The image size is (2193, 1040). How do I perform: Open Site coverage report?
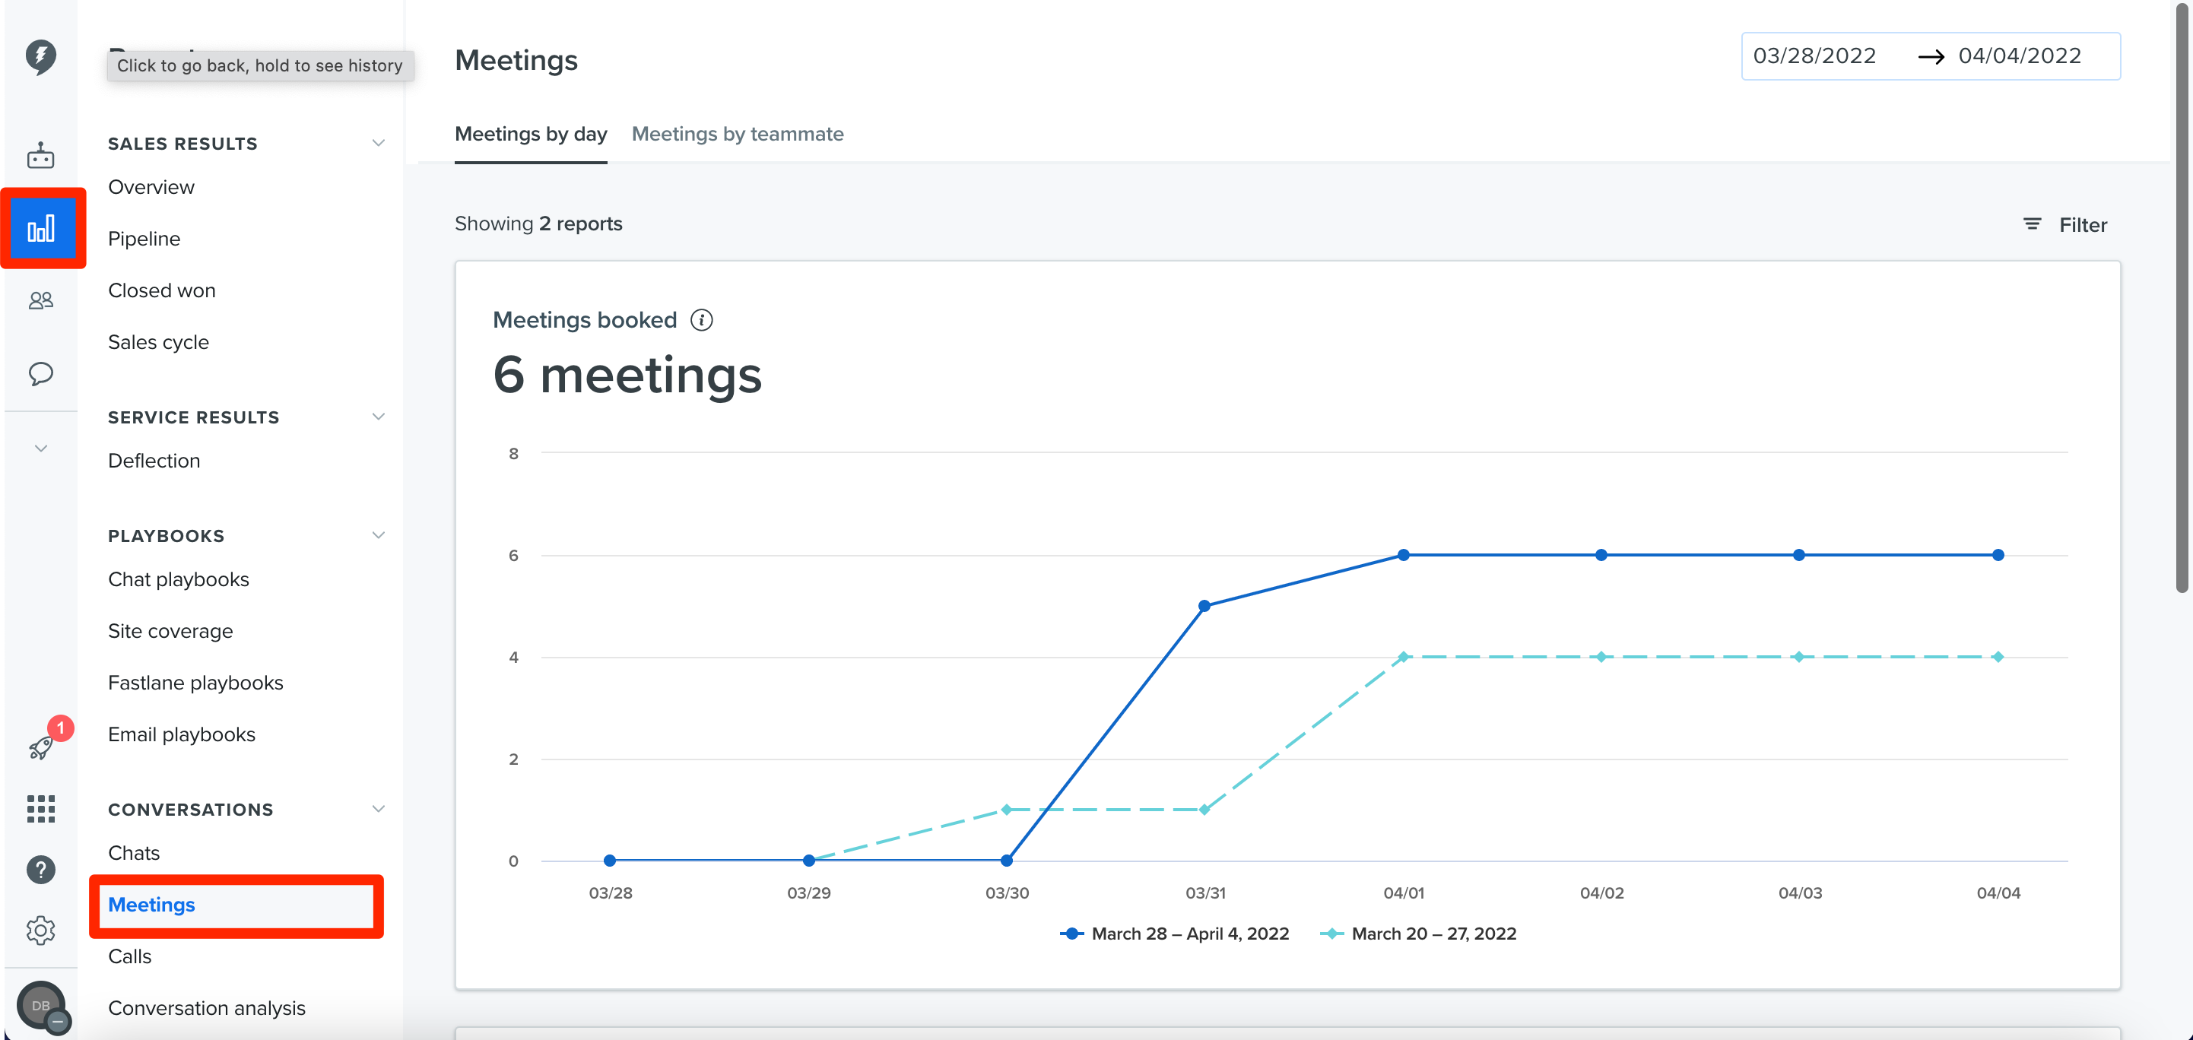point(170,631)
